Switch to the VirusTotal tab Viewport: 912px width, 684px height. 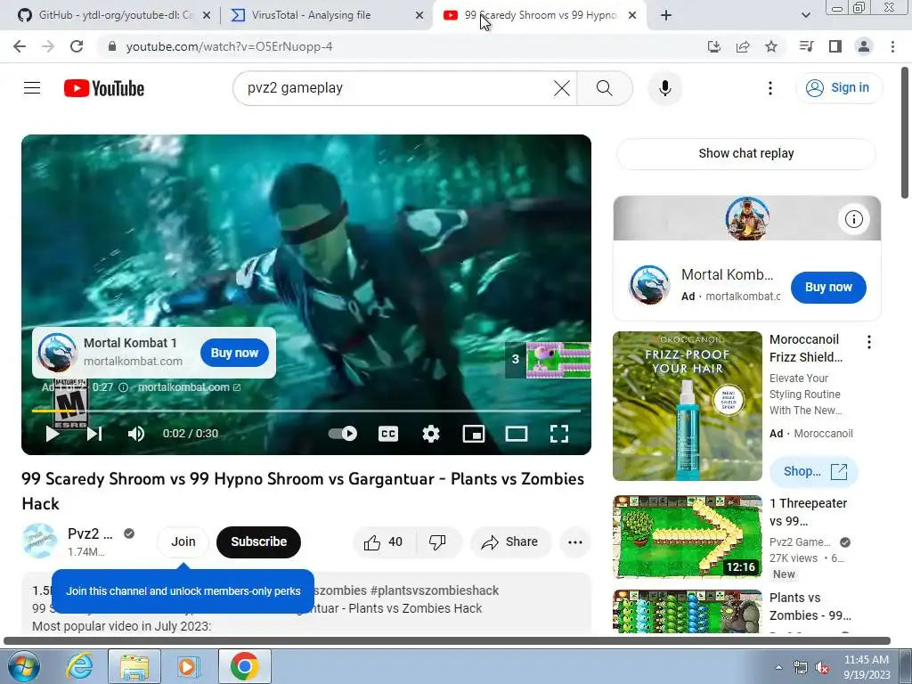click(x=326, y=15)
